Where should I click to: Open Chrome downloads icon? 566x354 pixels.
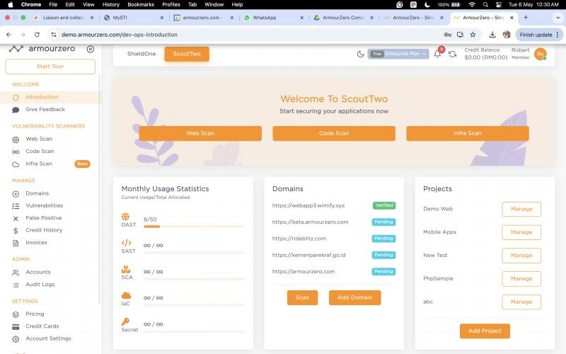(492, 35)
